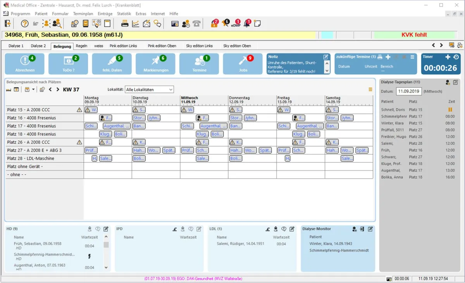Open the patient search icon in toolbar
The width and height of the screenshot is (465, 283).
point(57,24)
